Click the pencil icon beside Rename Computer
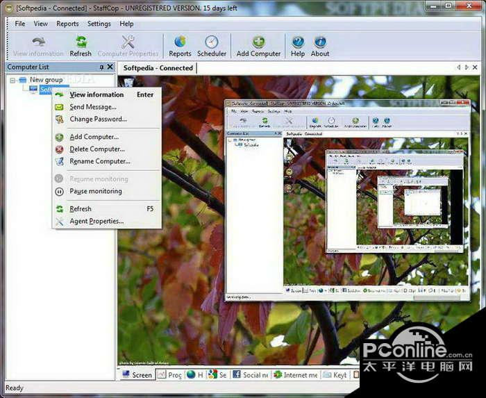486x398 pixels. click(x=59, y=162)
